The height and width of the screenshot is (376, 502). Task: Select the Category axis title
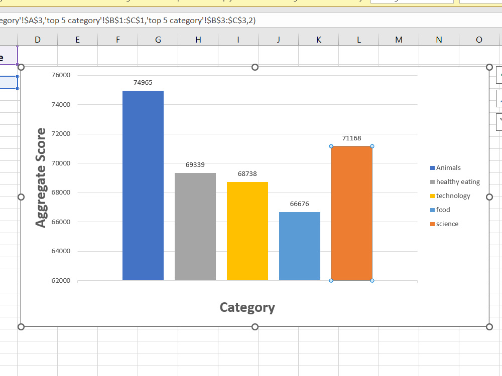coord(247,308)
